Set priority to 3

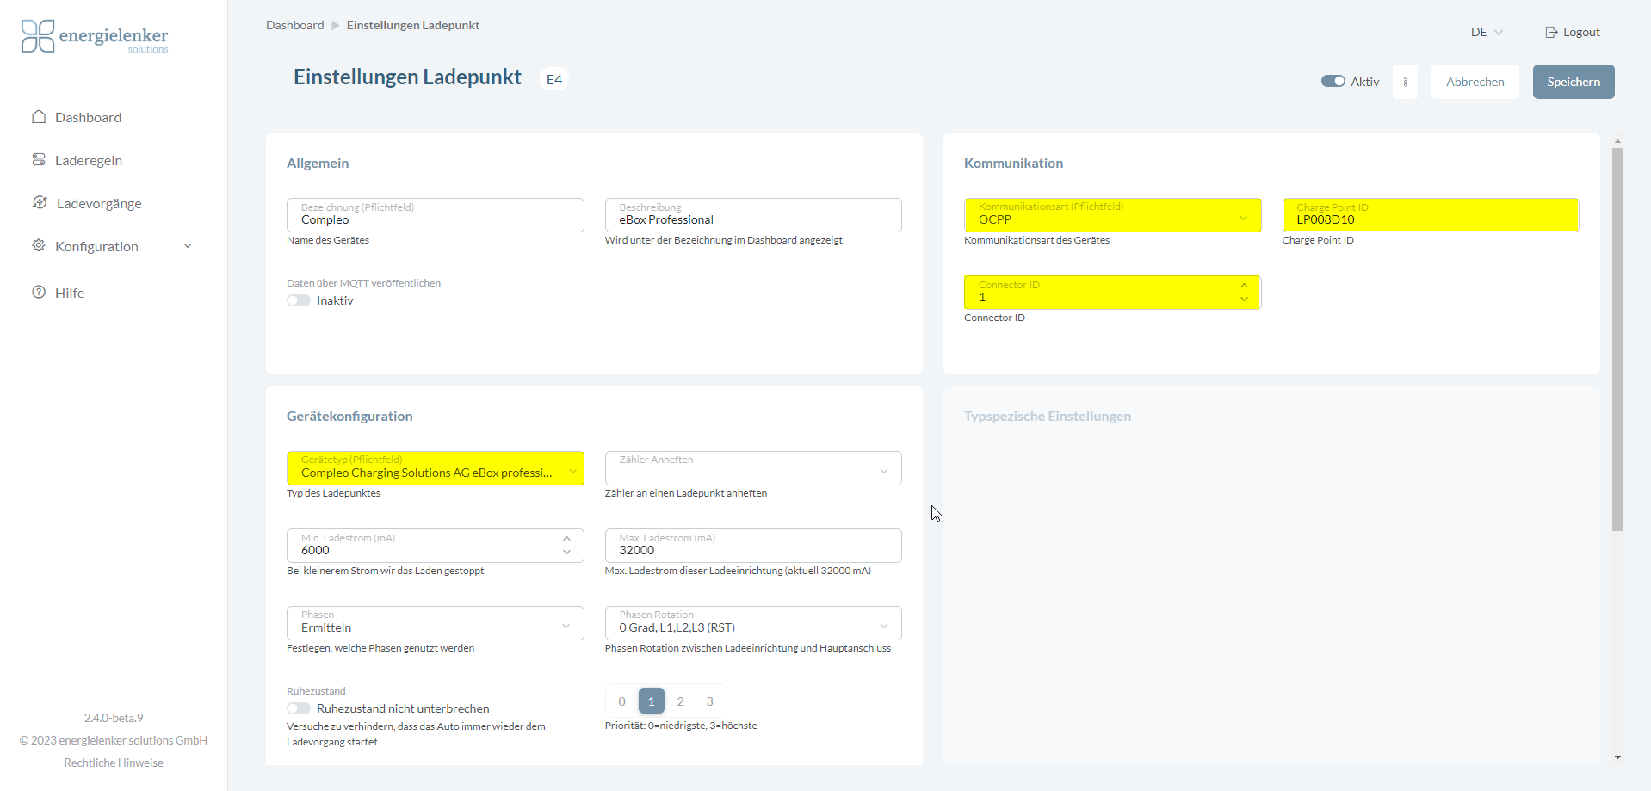pyautogui.click(x=709, y=701)
